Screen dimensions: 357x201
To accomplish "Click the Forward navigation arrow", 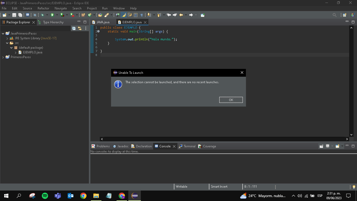I will [191, 15].
